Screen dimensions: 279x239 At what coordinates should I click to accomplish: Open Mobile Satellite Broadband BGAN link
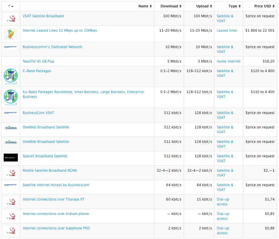click(x=50, y=170)
